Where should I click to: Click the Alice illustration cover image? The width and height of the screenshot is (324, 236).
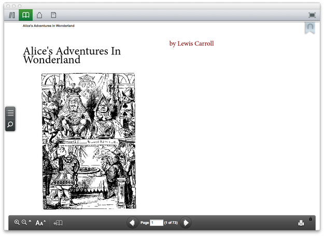(89, 141)
